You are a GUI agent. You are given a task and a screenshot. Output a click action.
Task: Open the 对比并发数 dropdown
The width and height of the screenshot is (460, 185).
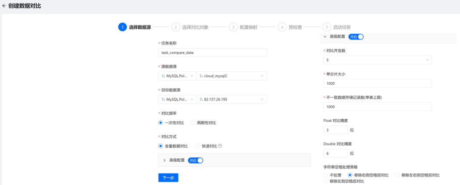coord(377,60)
